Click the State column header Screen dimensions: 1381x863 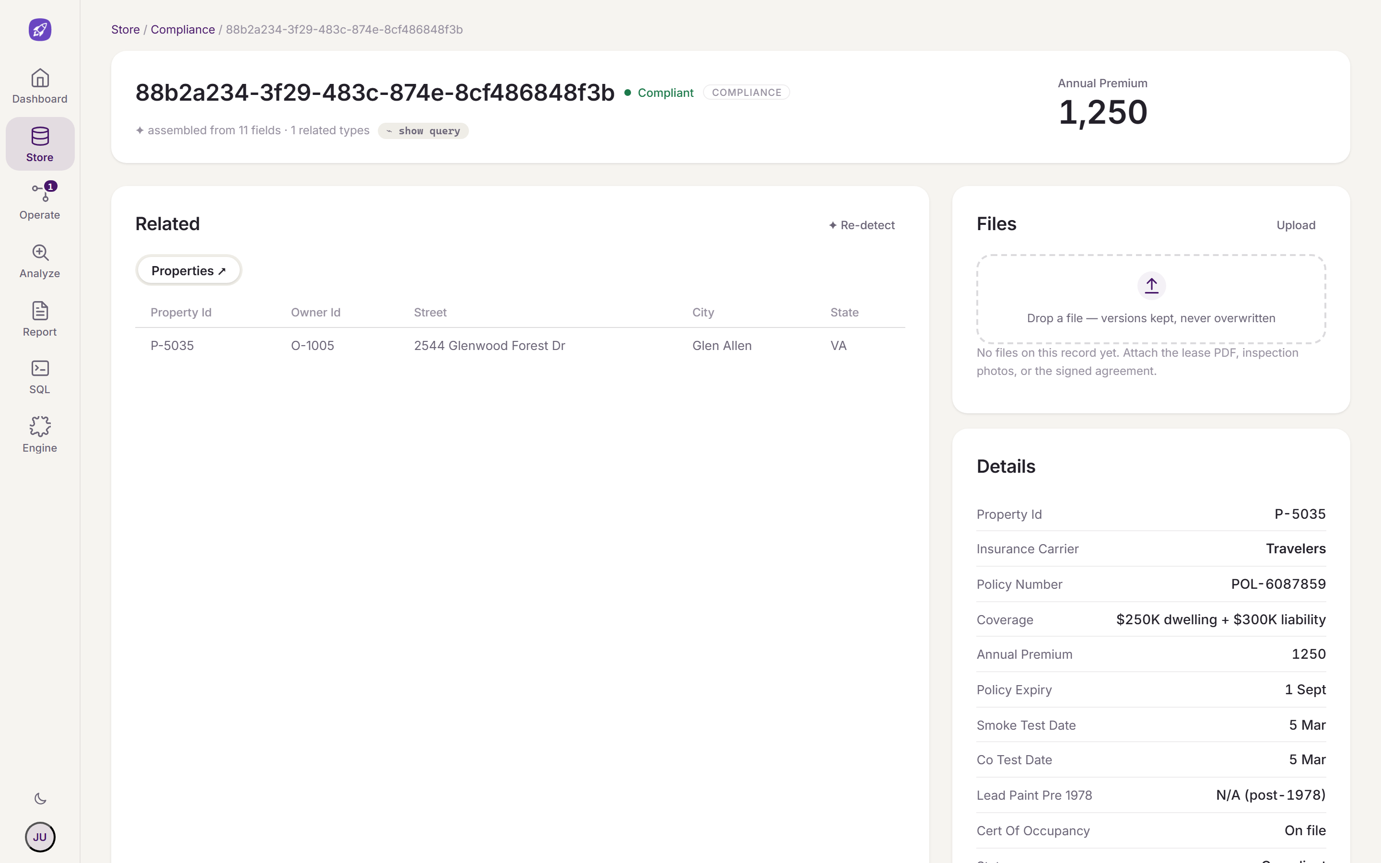pyautogui.click(x=844, y=312)
